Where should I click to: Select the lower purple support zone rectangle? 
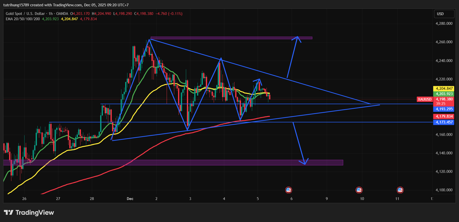point(173,162)
